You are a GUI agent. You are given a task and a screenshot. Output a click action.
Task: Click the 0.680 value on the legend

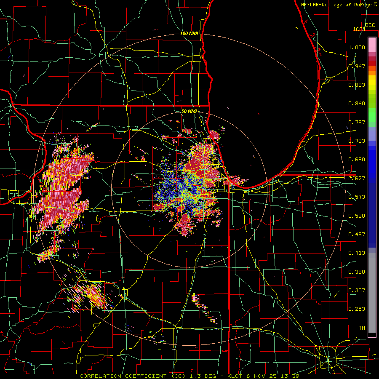coord(357,160)
